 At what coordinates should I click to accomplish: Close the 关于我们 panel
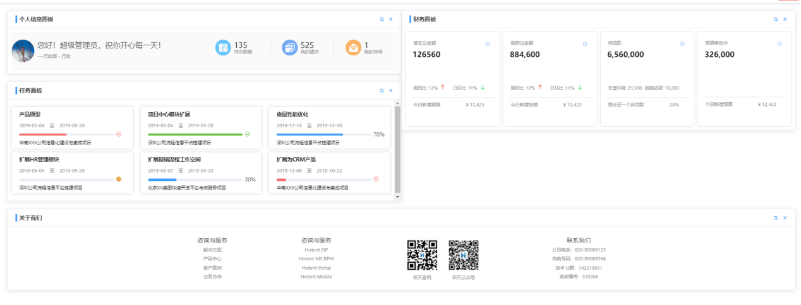coord(785,217)
